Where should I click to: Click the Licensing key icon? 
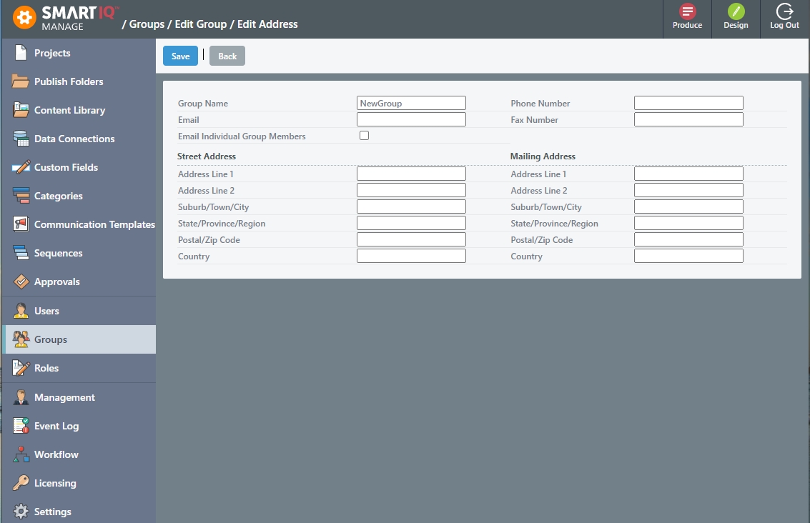[x=21, y=483]
